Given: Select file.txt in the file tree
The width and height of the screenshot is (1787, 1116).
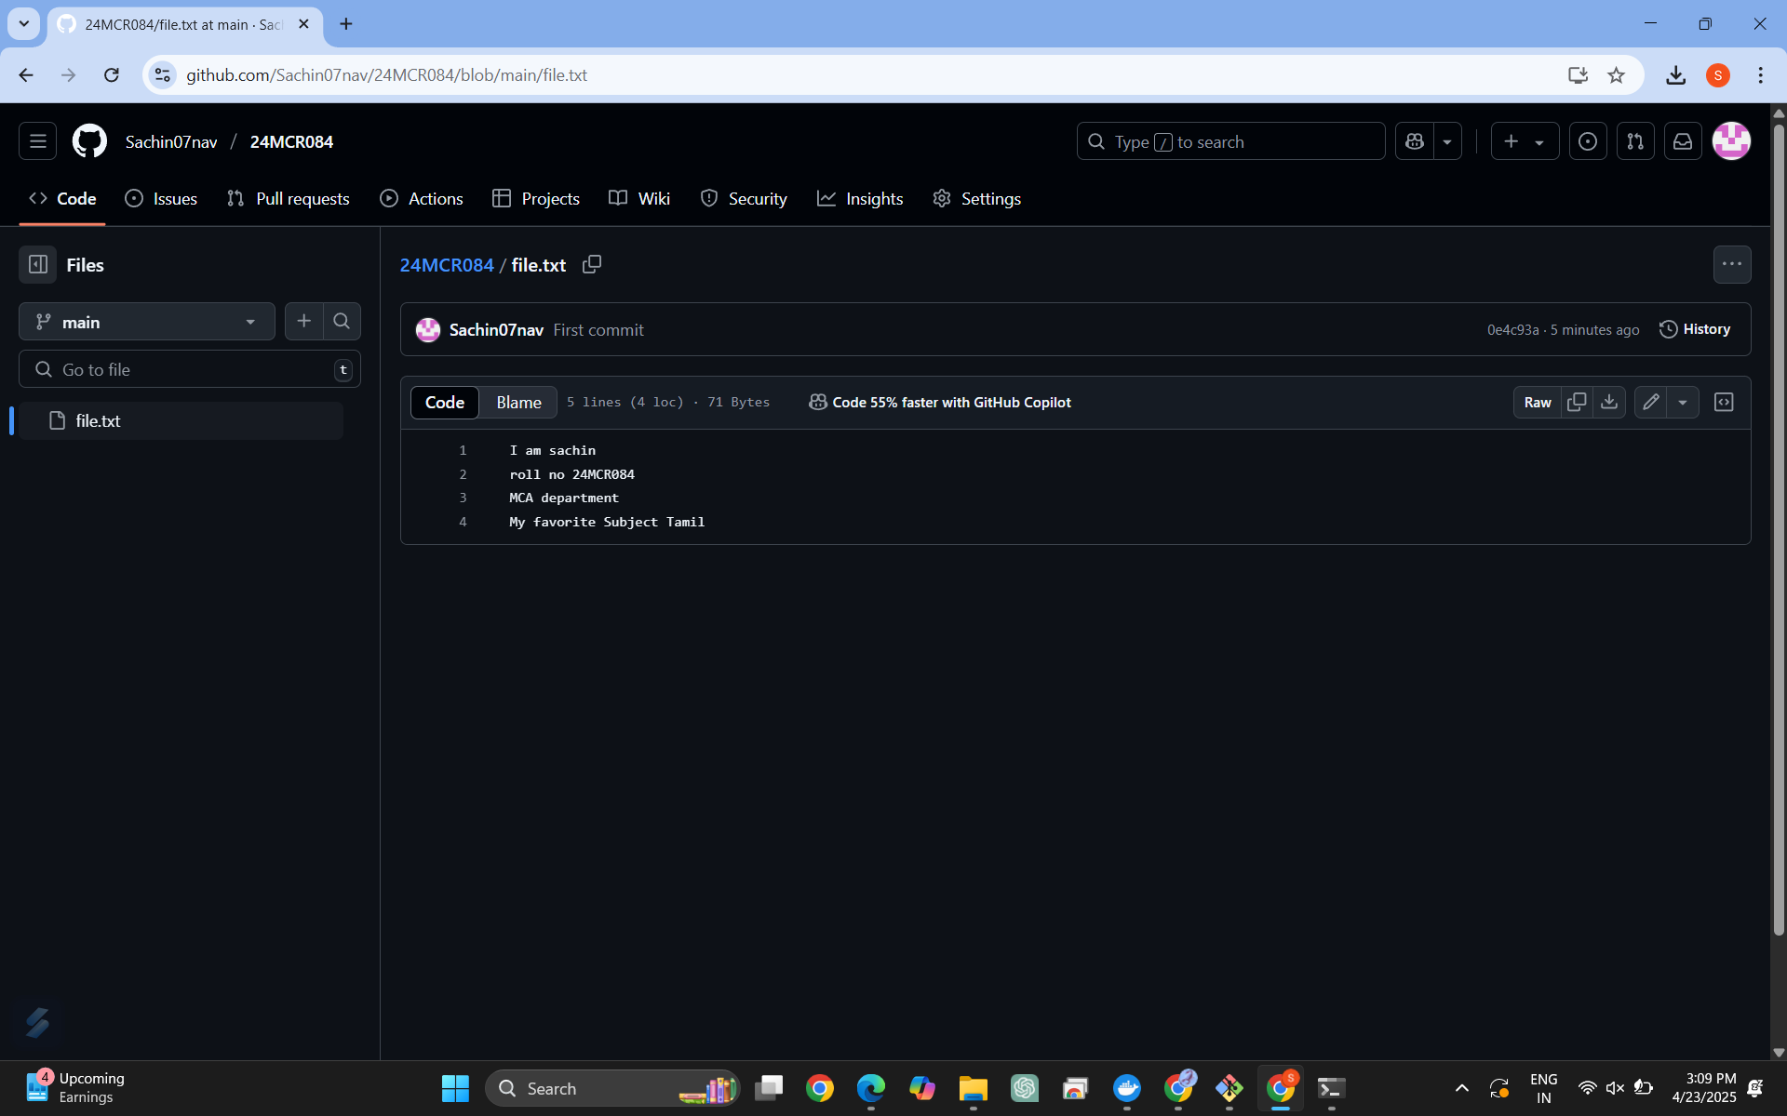Looking at the screenshot, I should pos(181,420).
